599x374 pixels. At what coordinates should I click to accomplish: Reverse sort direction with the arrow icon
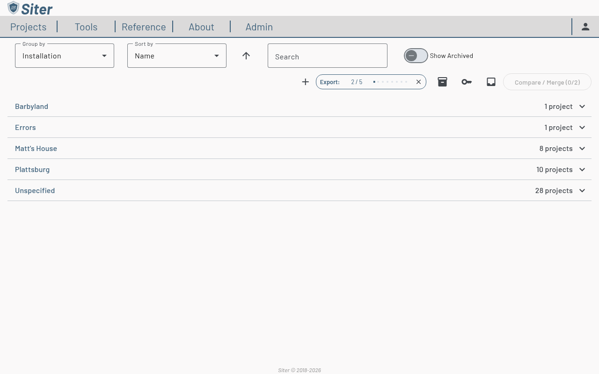tap(246, 56)
